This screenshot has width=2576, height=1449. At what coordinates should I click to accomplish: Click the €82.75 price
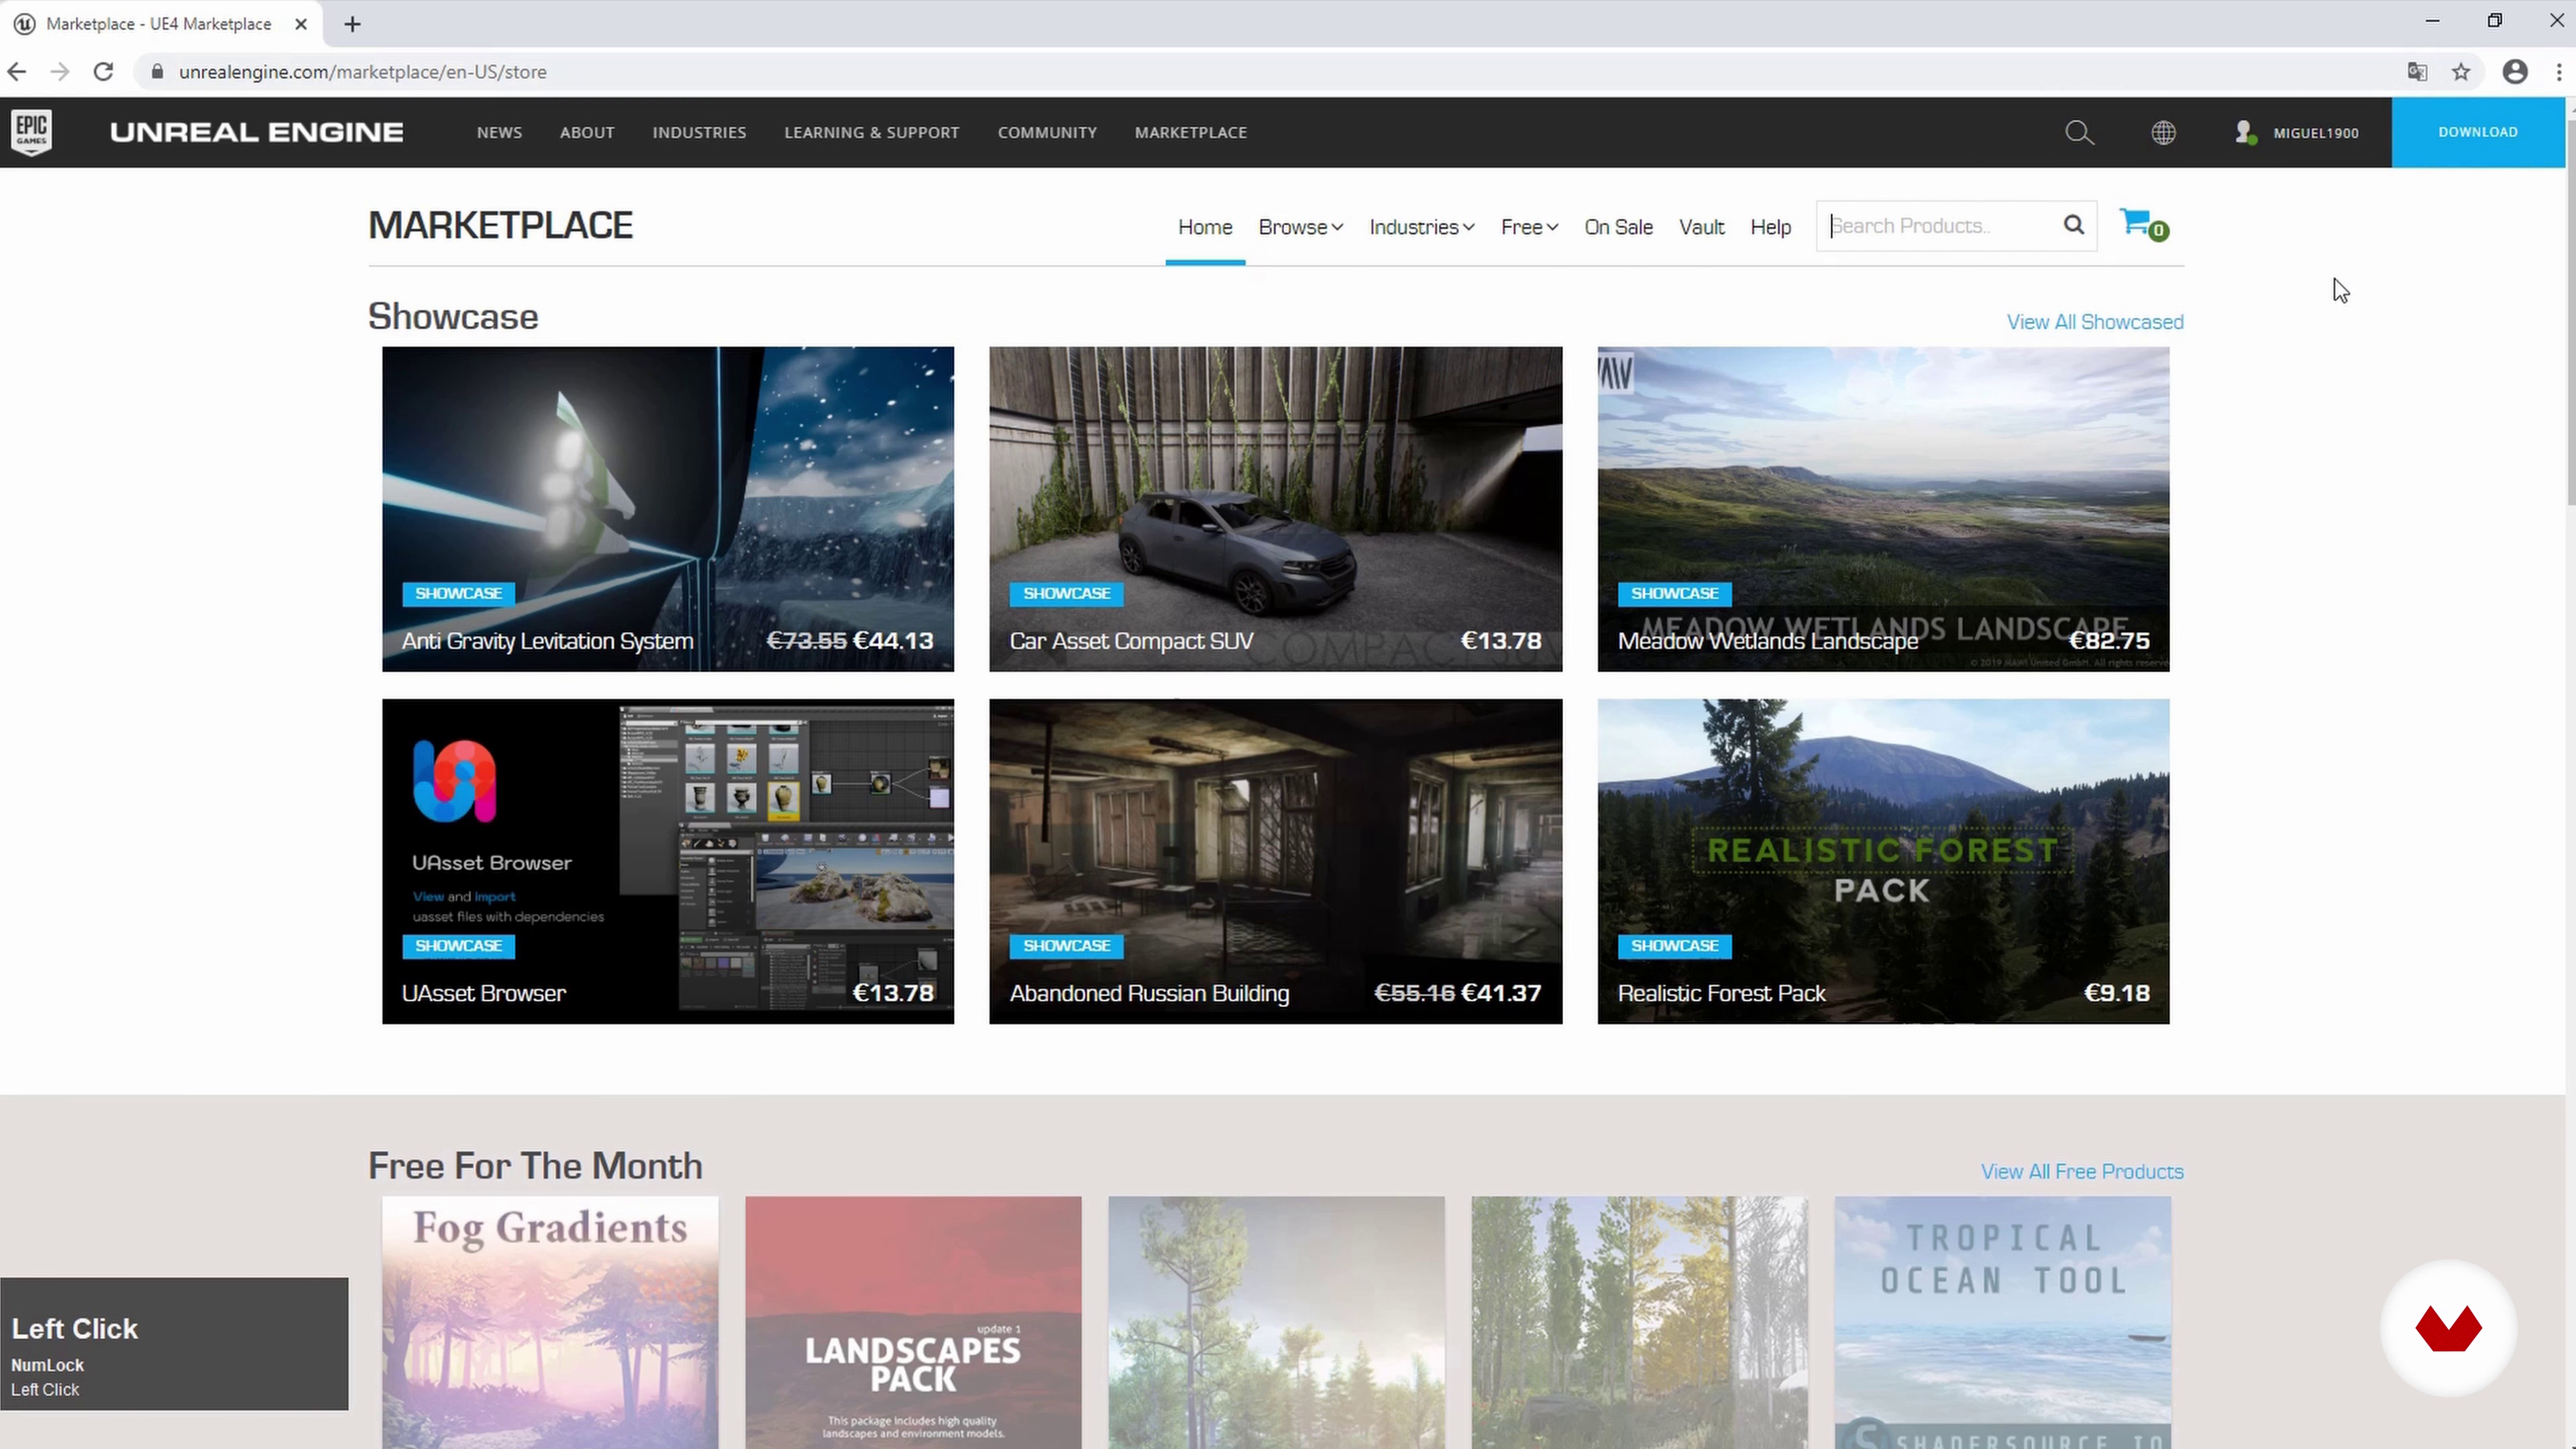coord(2109,641)
